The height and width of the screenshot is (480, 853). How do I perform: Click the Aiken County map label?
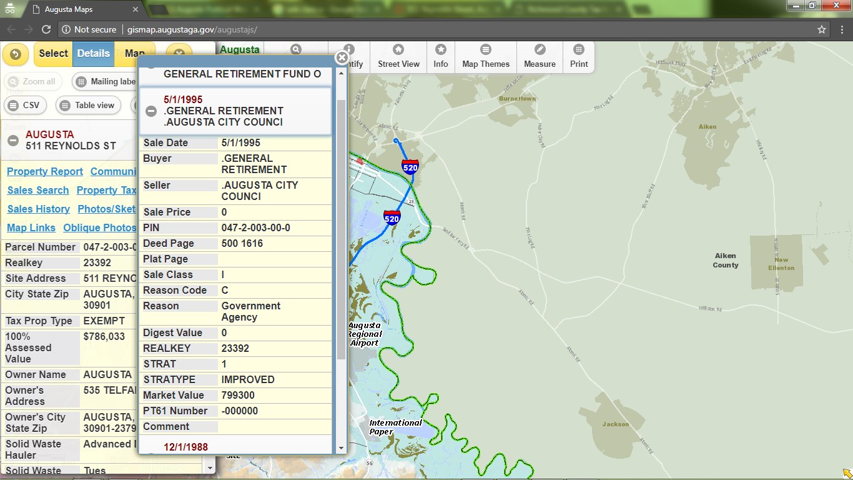point(726,260)
